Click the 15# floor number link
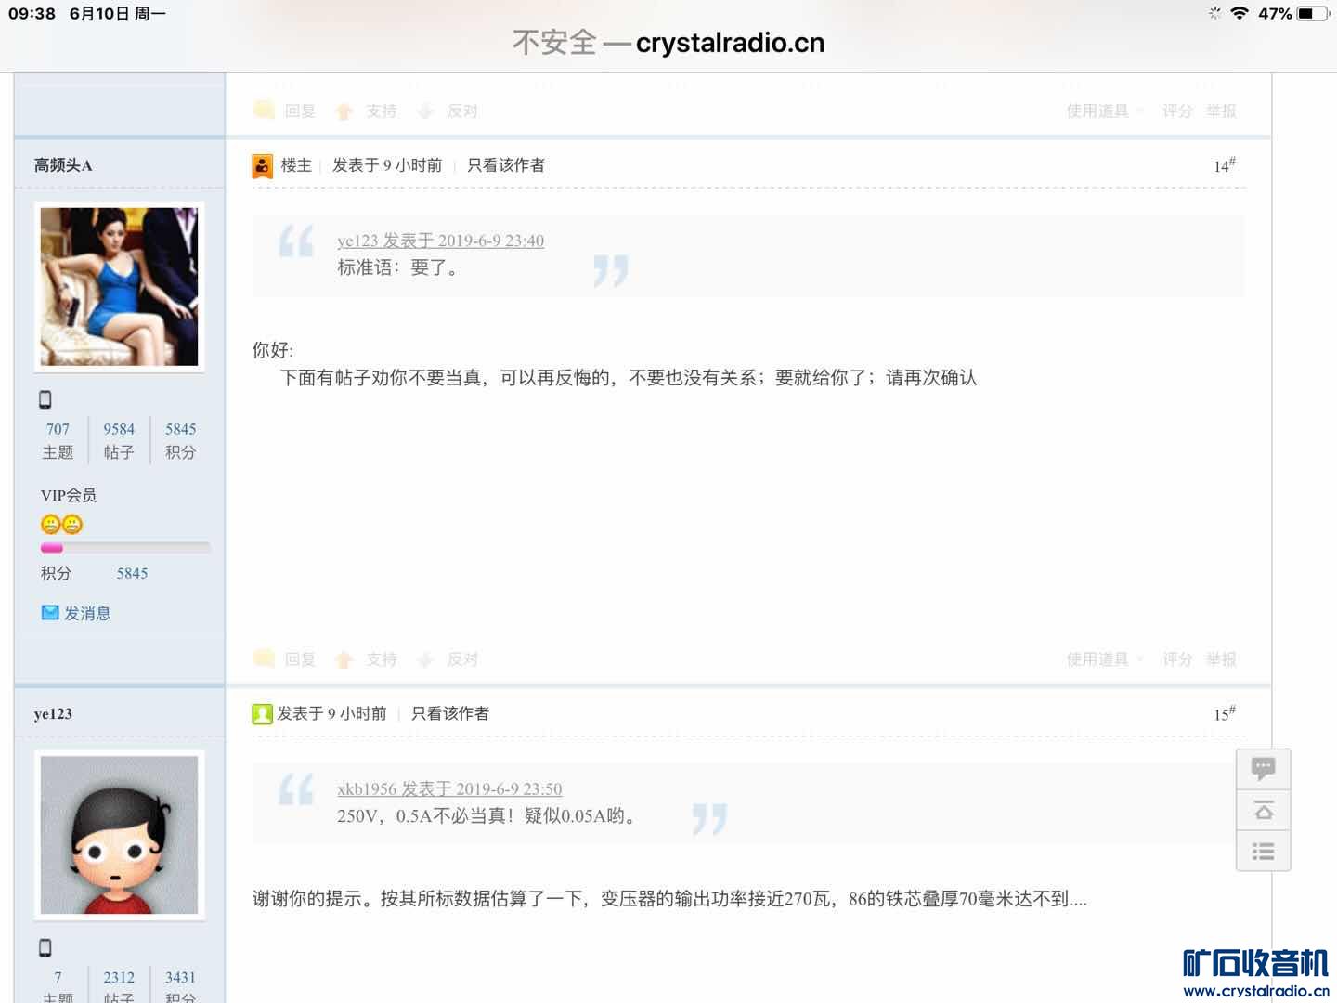Viewport: 1337px width, 1003px height. point(1225,713)
